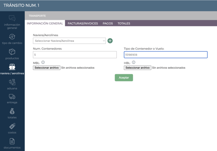Screen dimensions: 217x151
Task: Add a new Naviera/Aerolínea with the green plus
Action: point(110,41)
